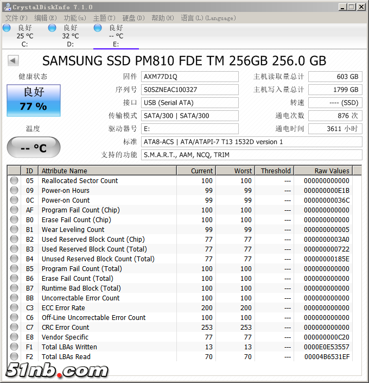Open the 主题(T) menu
Screen dimensions: 369x383
(104, 18)
